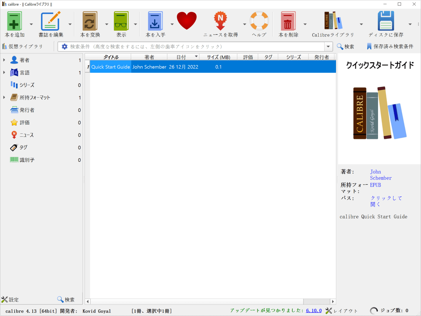This screenshot has height=316, width=421.
Task: Open the dropdown arrow beside 表示
Action: click(x=135, y=24)
